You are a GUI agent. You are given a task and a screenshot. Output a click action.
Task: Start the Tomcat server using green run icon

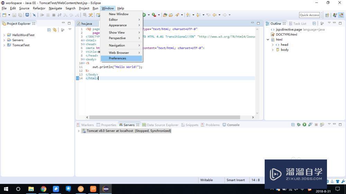304,125
